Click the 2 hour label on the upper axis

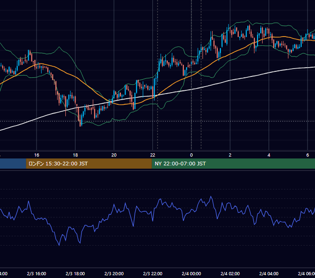click(x=230, y=155)
